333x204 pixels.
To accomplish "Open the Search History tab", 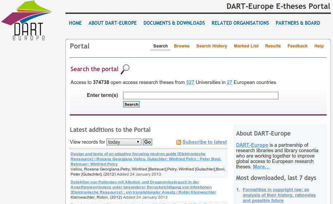I will click(212, 46).
